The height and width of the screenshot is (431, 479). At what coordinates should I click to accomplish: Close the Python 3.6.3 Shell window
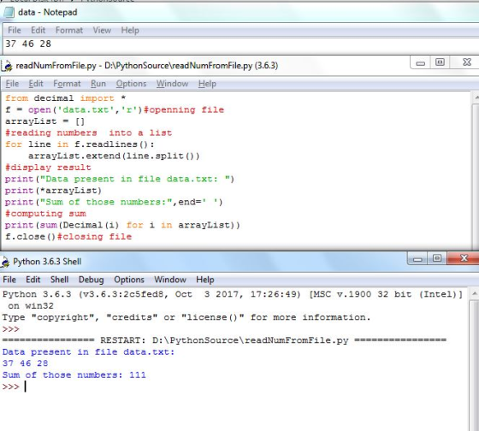click(x=464, y=259)
